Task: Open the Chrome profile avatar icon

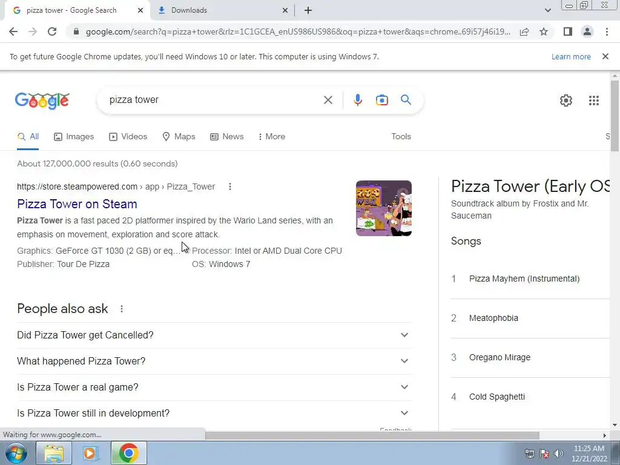Action: (587, 31)
